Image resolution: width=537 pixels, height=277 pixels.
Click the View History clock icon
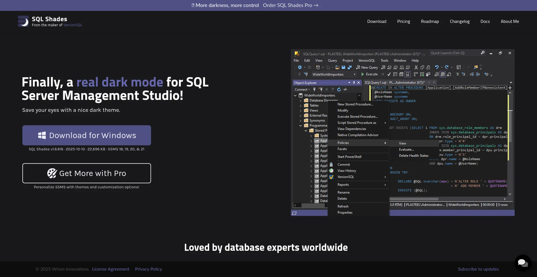331,171
